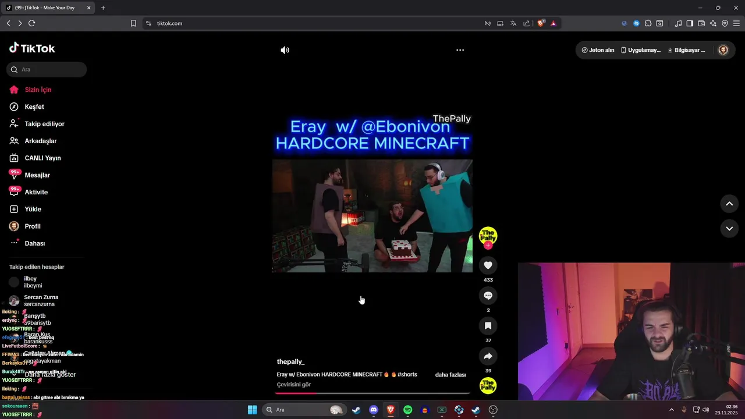Open the browser hamburger menu
The height and width of the screenshot is (419, 745).
pyautogui.click(x=736, y=23)
